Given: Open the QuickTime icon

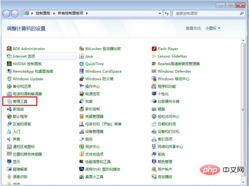Looking at the screenshot, I should pos(82,63).
